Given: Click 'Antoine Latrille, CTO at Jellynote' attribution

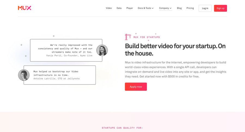Looking at the screenshot, I should [x=57, y=79].
